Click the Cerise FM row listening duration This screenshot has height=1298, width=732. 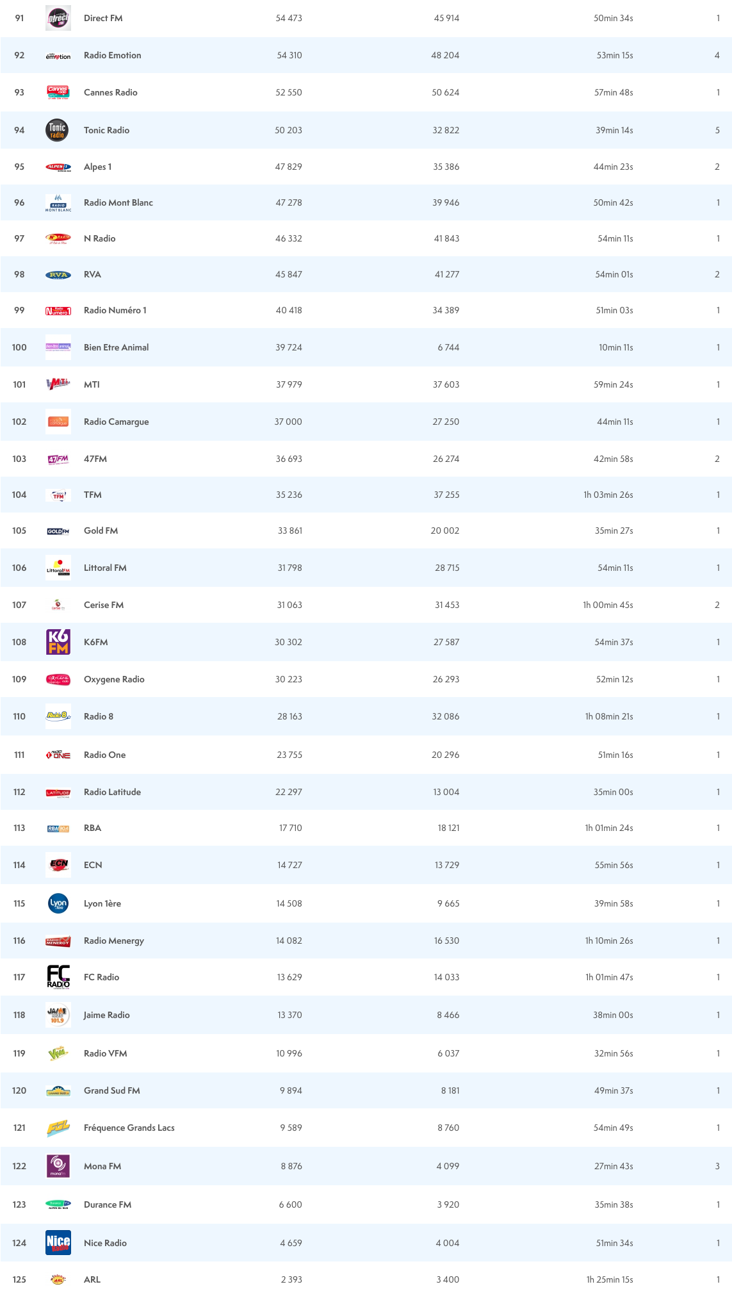pyautogui.click(x=607, y=605)
